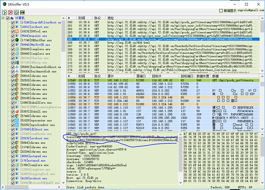Viewport: 265px width, 190px height.
Task: Click the third toolbar icon with checkmark
Action: click(x=17, y=13)
